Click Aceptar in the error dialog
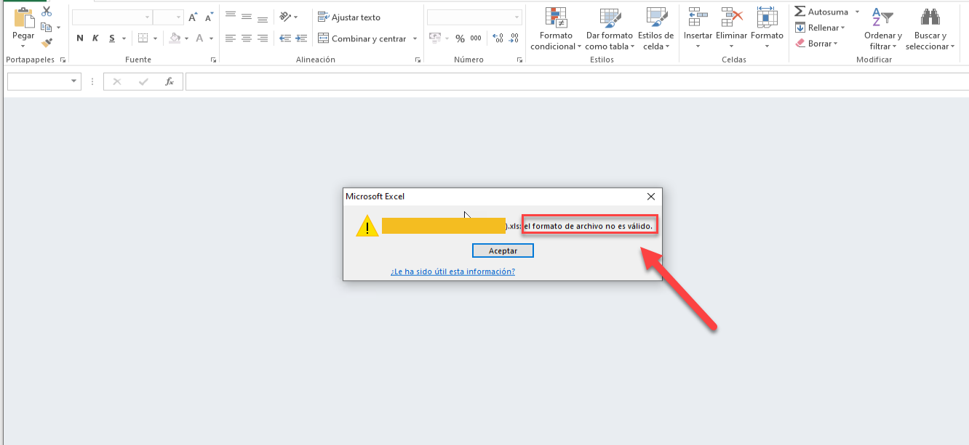 503,250
